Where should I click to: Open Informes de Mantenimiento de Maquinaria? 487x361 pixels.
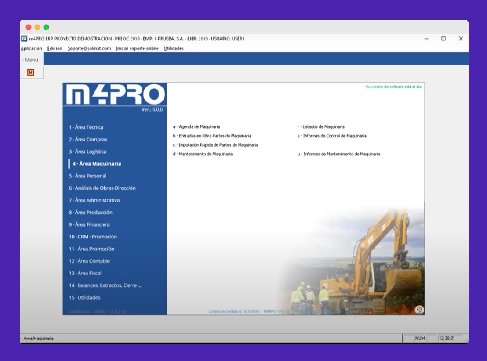(x=338, y=154)
